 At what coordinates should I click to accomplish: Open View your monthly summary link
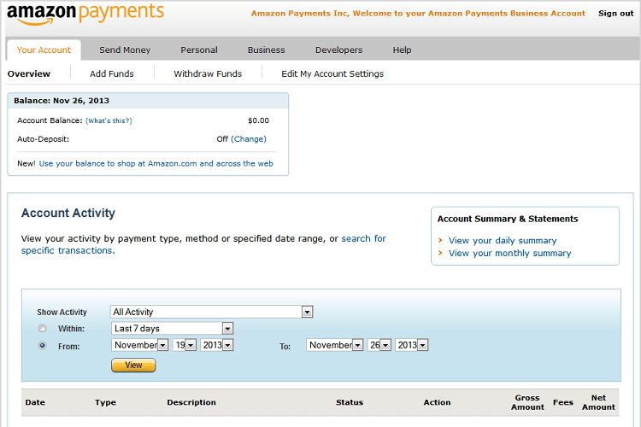pos(509,253)
